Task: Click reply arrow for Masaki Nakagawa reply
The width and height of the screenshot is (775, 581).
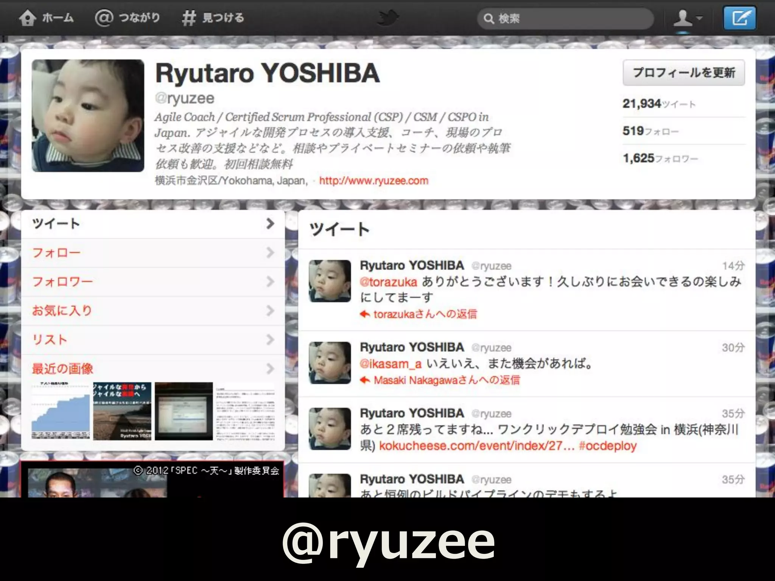Action: (365, 380)
